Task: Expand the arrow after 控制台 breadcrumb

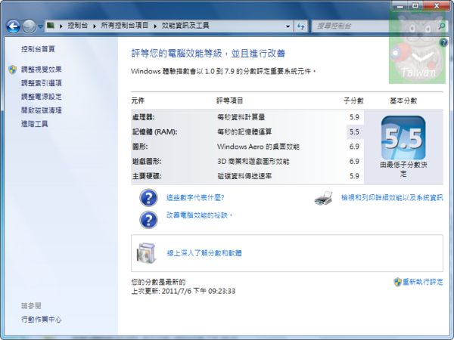Action: (95, 26)
